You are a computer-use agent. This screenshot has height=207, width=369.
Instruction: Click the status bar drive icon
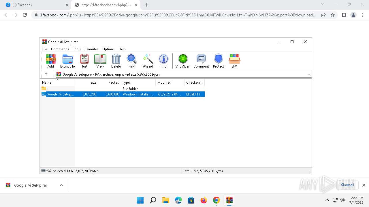[x=43, y=171]
